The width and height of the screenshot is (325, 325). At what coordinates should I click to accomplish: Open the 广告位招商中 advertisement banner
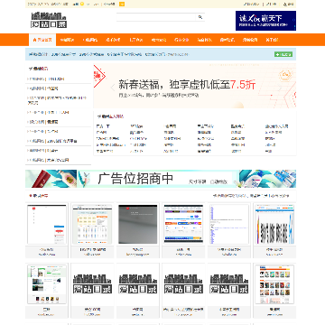[161, 179]
